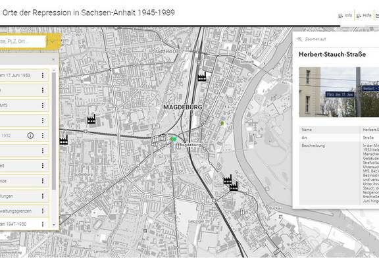Open options menu for '17.Juni 1953' layer
Image resolution: width=379 pixels, height=258 pixels.
pyautogui.click(x=43, y=75)
